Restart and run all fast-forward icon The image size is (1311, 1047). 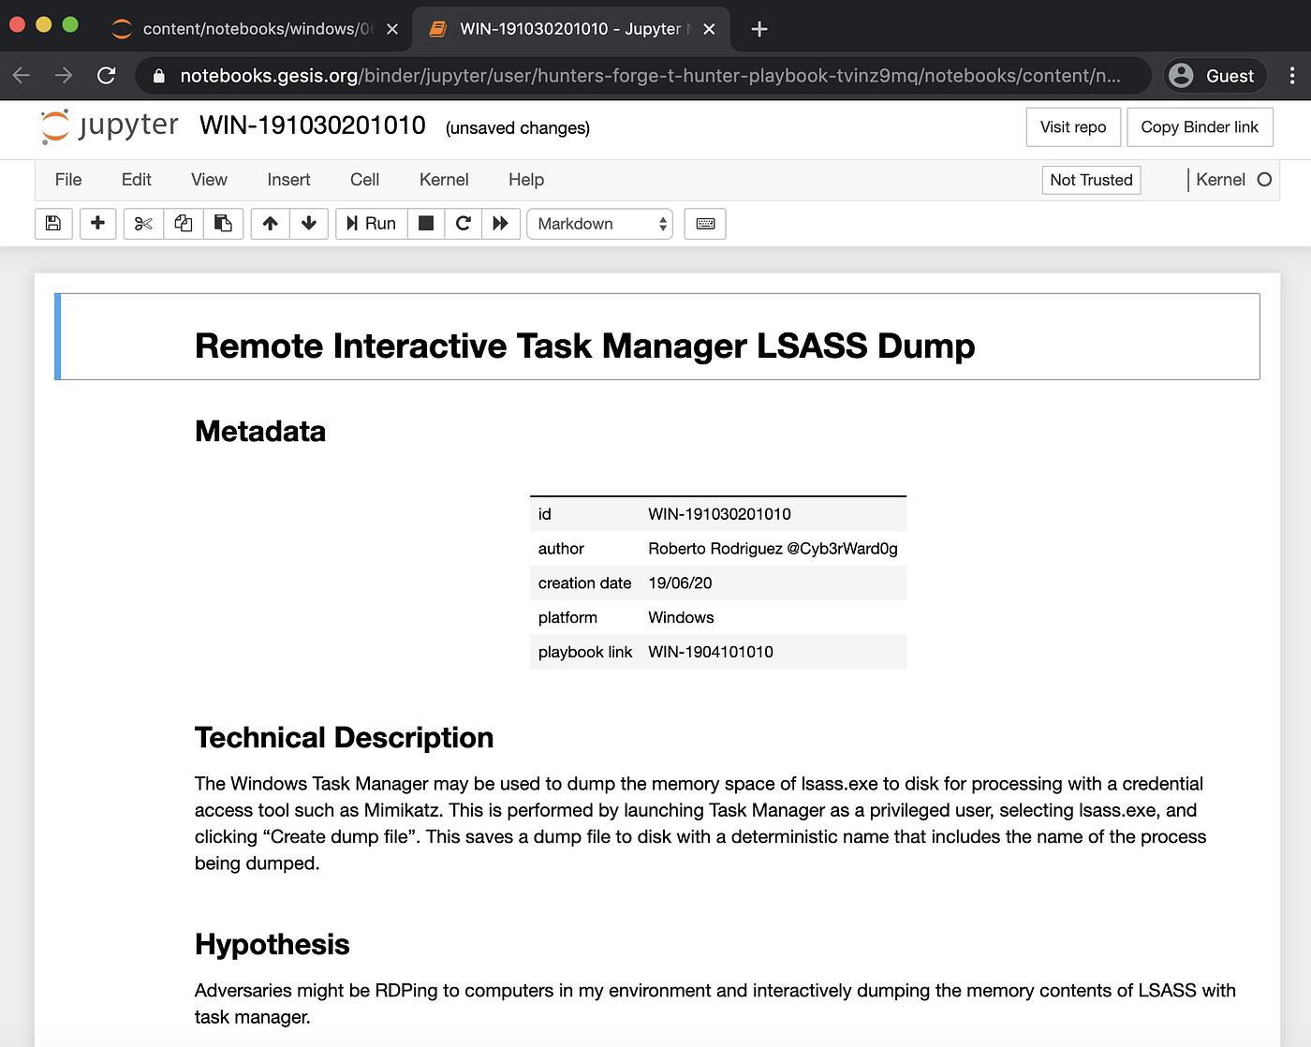click(x=501, y=224)
